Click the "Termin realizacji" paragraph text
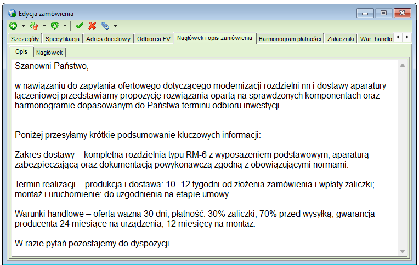419x265 pixels. point(195,189)
